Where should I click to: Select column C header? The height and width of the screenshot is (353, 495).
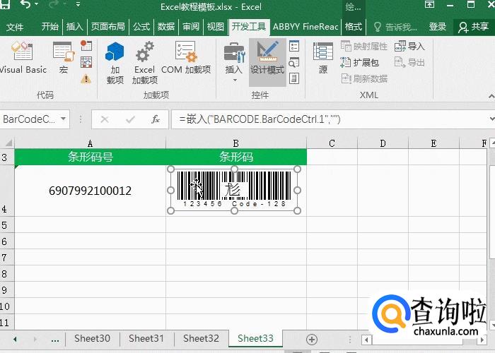click(x=332, y=143)
